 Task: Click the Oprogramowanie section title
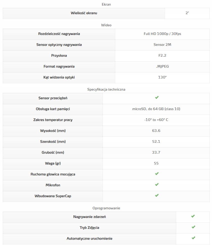[106, 208]
